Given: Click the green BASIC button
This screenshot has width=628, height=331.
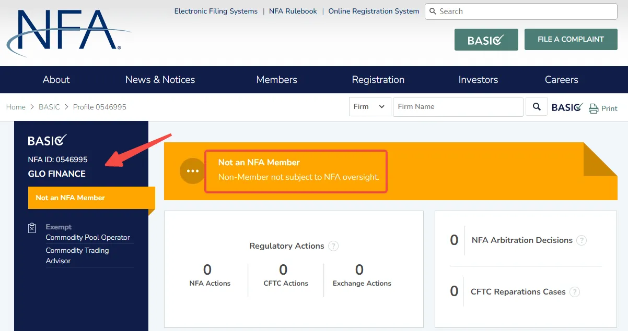Looking at the screenshot, I should (x=486, y=40).
